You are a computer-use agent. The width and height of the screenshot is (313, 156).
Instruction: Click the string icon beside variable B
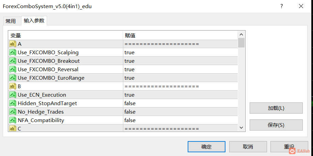click(x=13, y=86)
